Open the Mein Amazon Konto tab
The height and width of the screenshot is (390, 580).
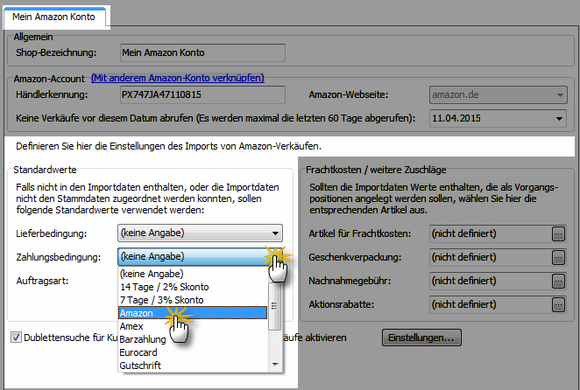coord(54,17)
